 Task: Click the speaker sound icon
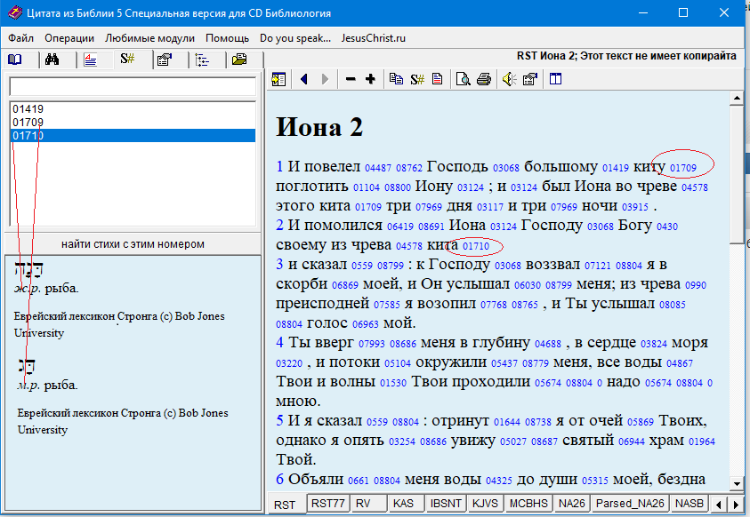tap(508, 79)
